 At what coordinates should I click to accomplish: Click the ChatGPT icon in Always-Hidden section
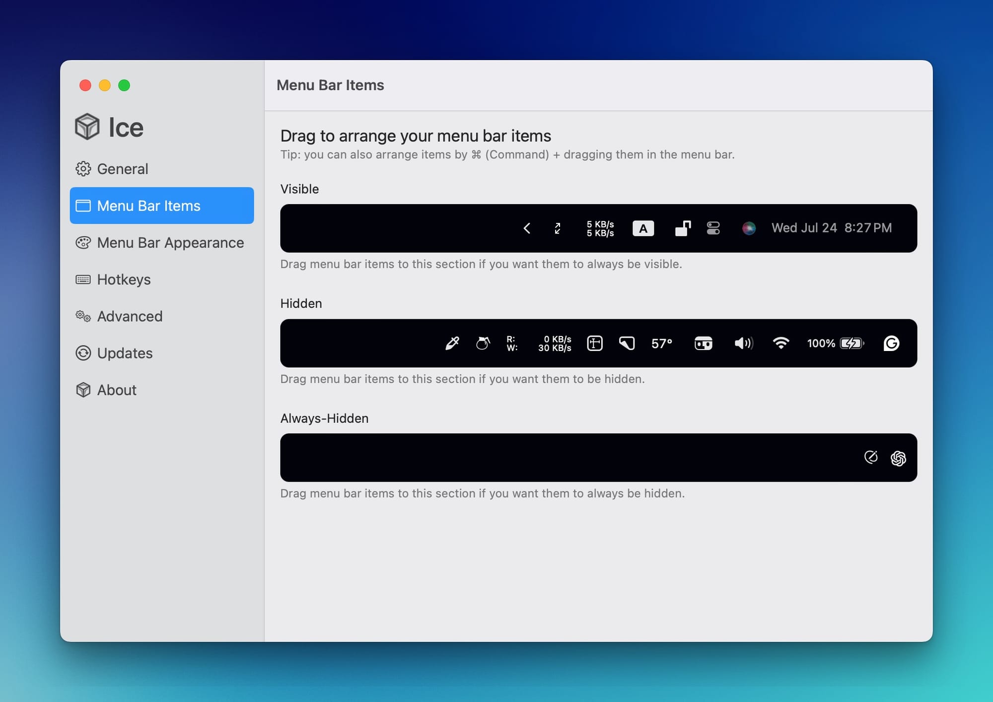tap(898, 458)
